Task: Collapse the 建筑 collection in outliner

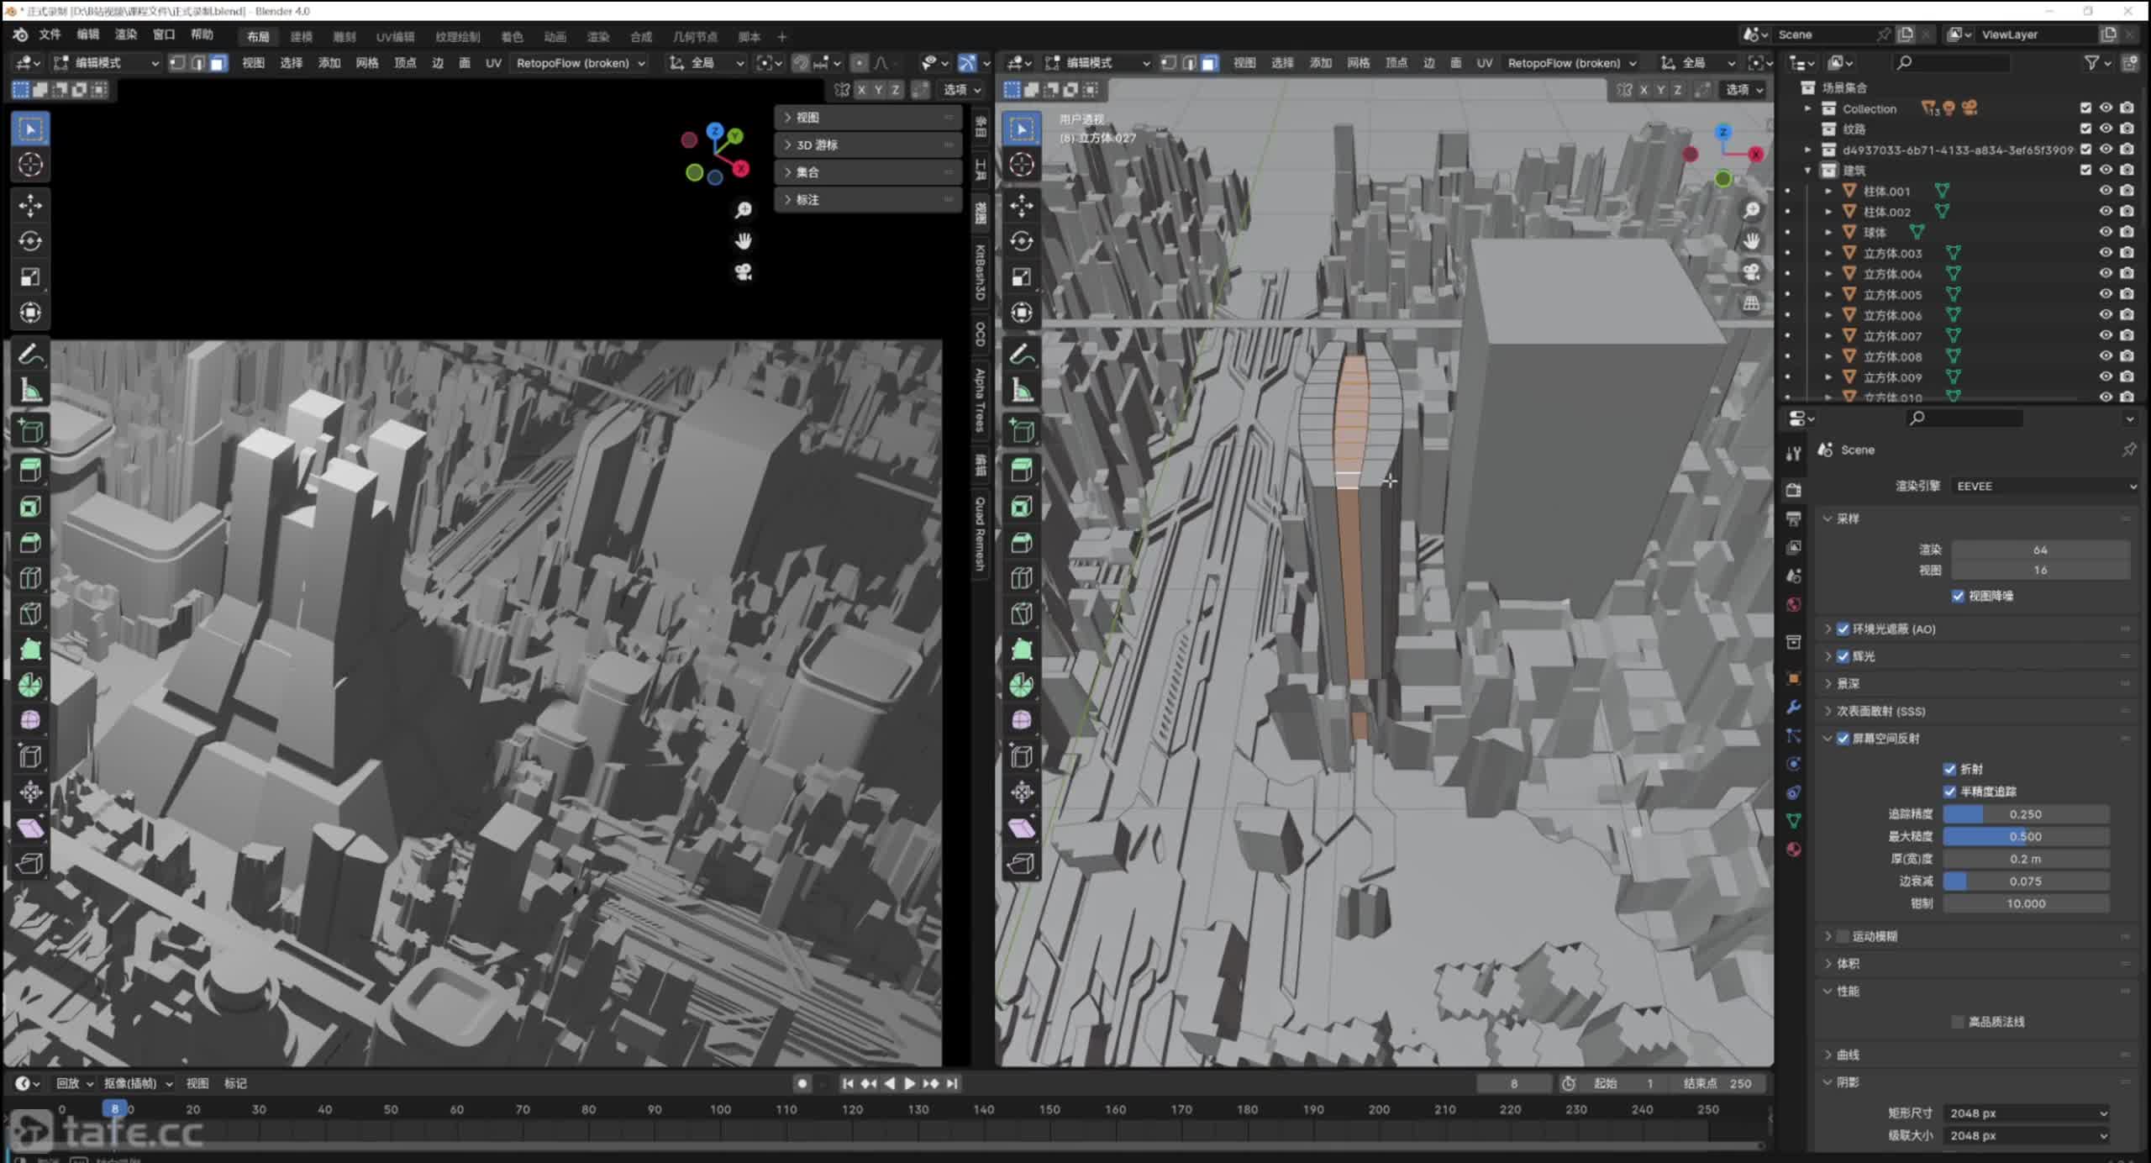Action: (1808, 170)
